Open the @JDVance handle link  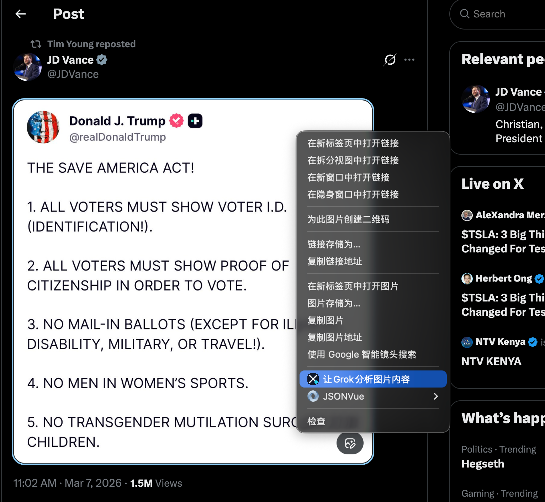73,74
